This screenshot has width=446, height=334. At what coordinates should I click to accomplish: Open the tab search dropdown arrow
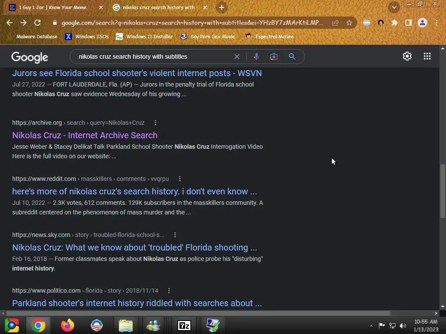[x=394, y=7]
